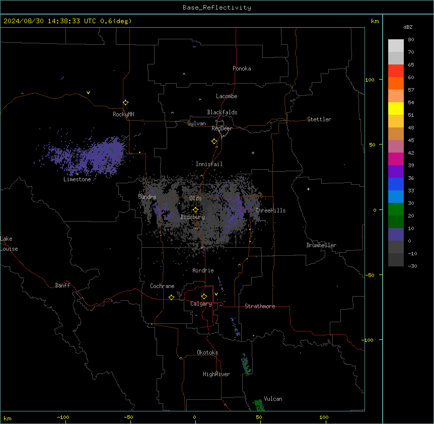
Task: Click the Didsbury city label
Action: (193, 217)
